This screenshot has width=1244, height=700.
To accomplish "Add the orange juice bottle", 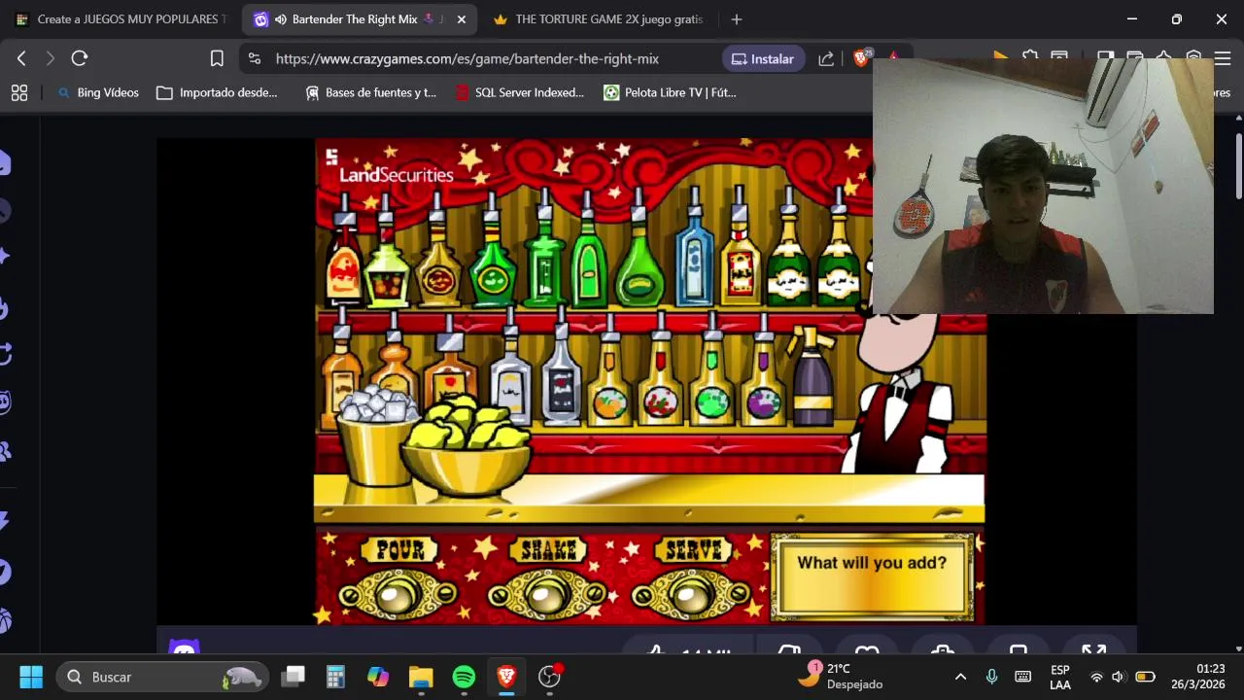I will point(610,371).
